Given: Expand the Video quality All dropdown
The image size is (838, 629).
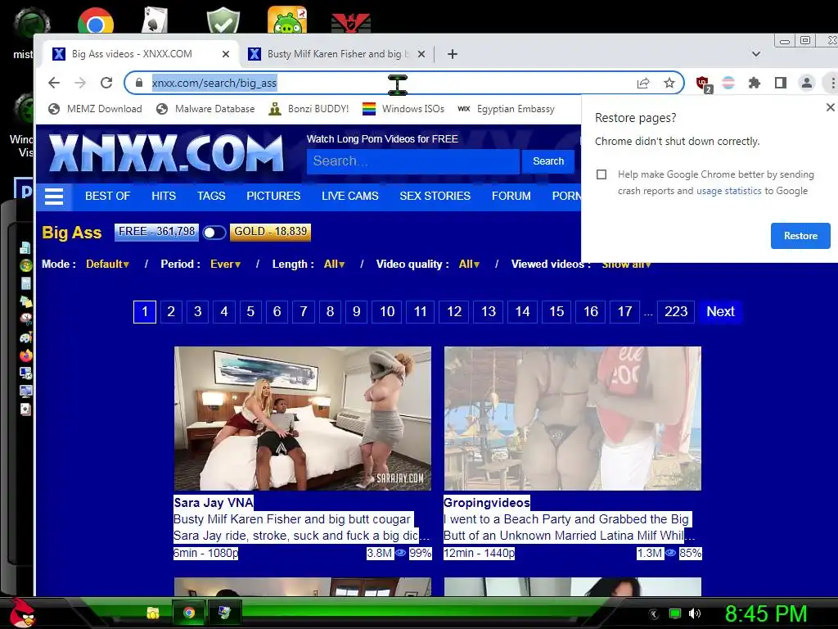Looking at the screenshot, I should coord(469,265).
